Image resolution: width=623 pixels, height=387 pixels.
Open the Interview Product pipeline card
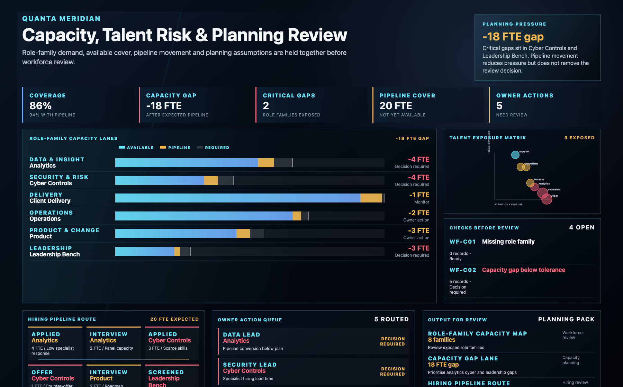point(114,376)
